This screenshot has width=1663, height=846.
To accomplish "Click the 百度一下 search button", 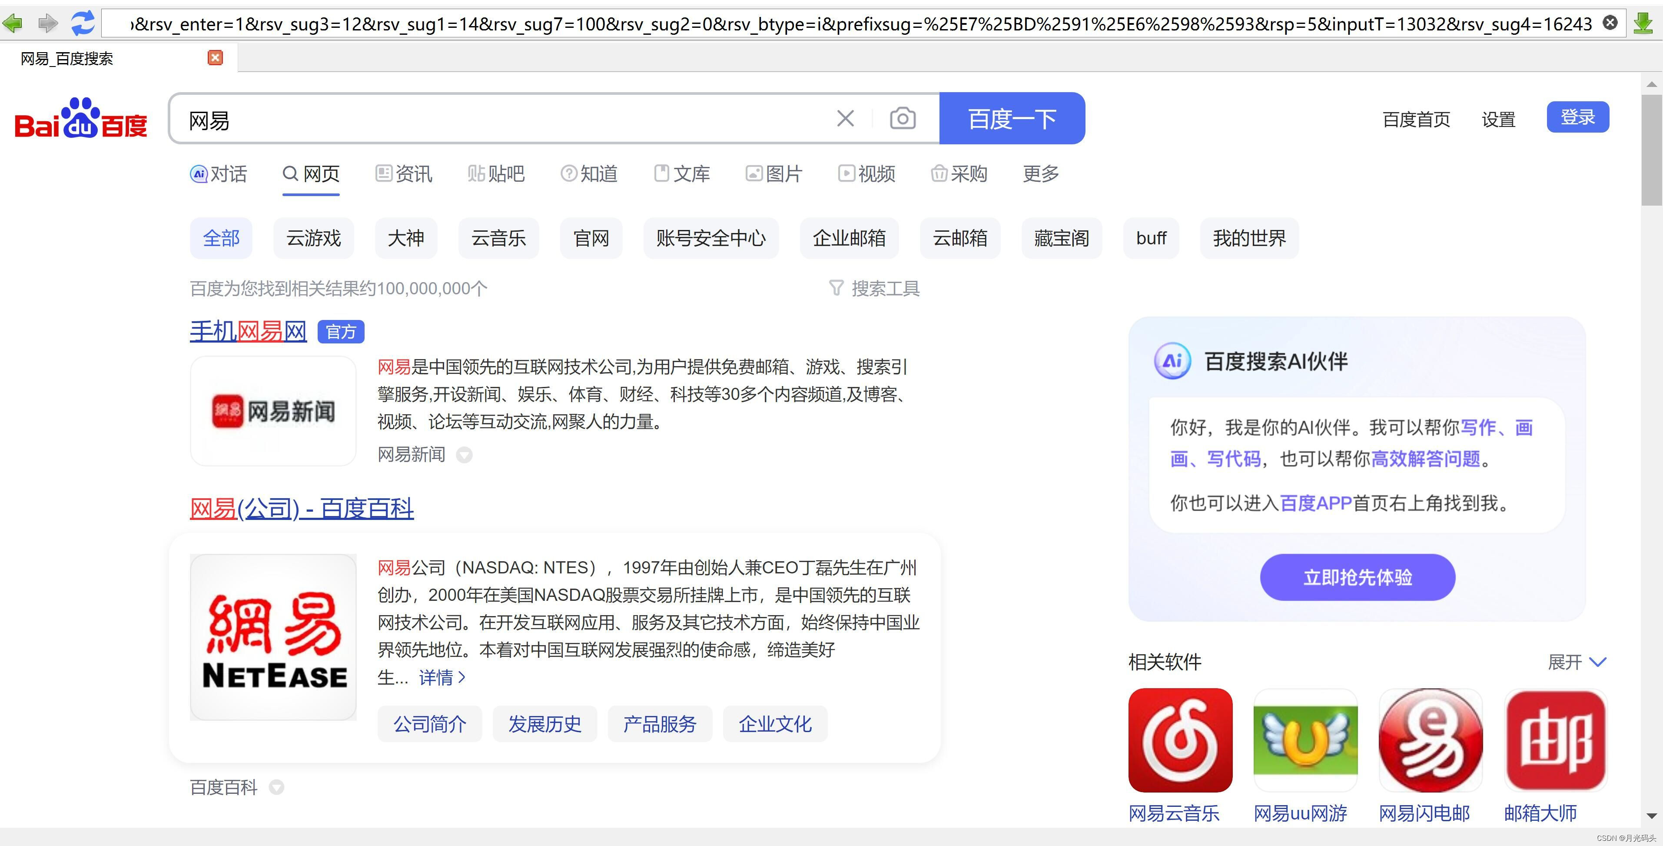I will (1012, 118).
